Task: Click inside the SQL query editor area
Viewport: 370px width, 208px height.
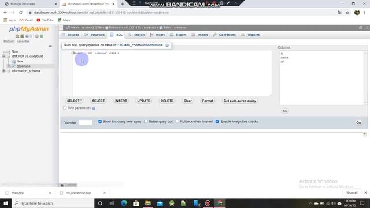Action: [172, 73]
